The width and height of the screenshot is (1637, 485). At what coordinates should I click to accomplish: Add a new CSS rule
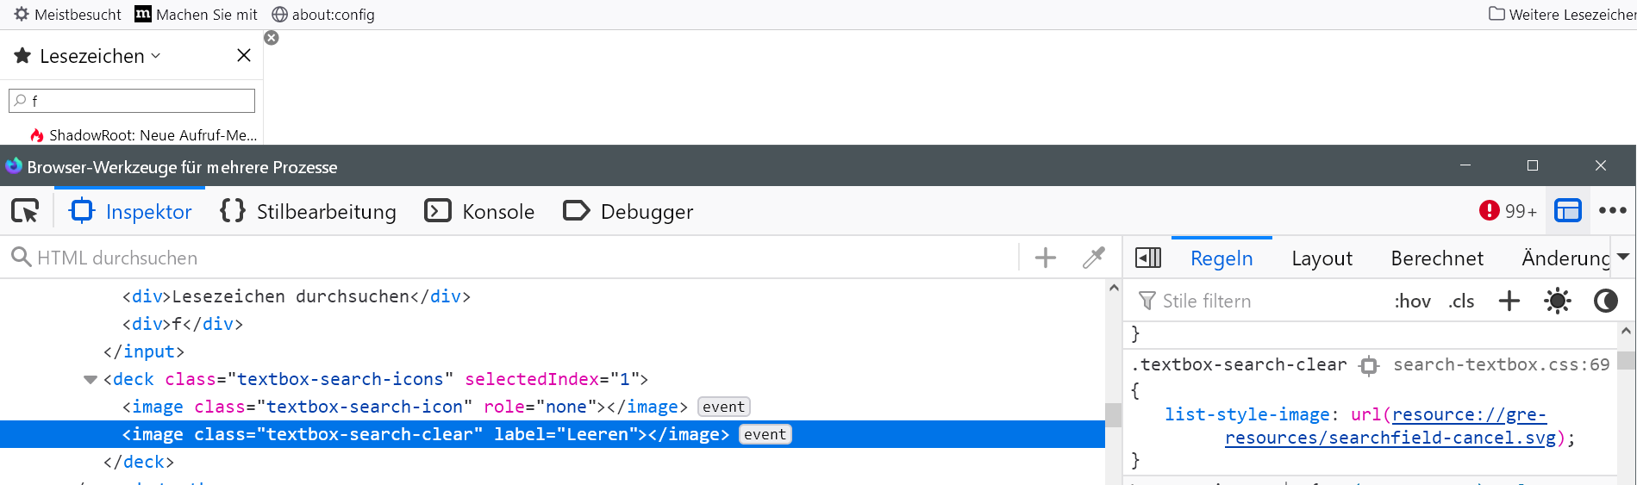pos(1509,301)
